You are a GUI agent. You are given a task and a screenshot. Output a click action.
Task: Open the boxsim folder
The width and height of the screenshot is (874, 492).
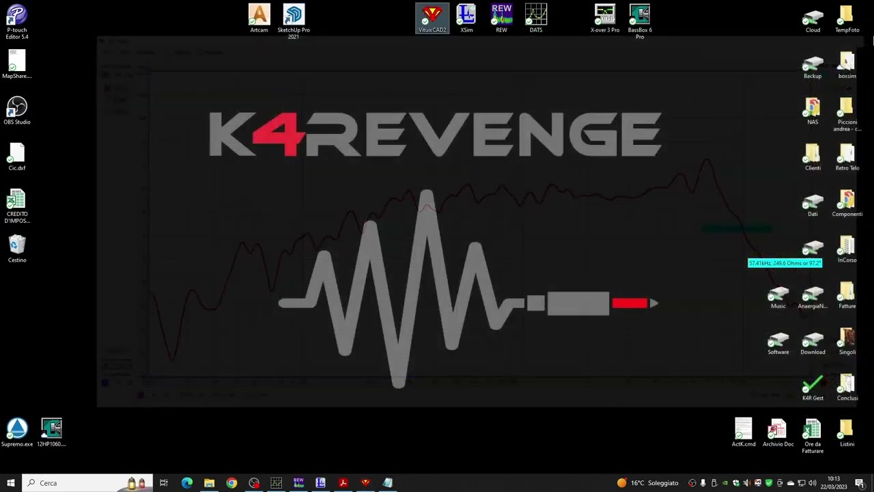[x=847, y=65]
